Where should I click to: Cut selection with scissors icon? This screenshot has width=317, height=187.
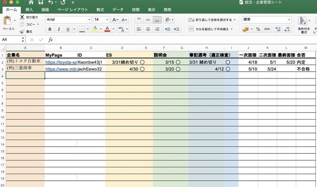pyautogui.click(x=22, y=17)
